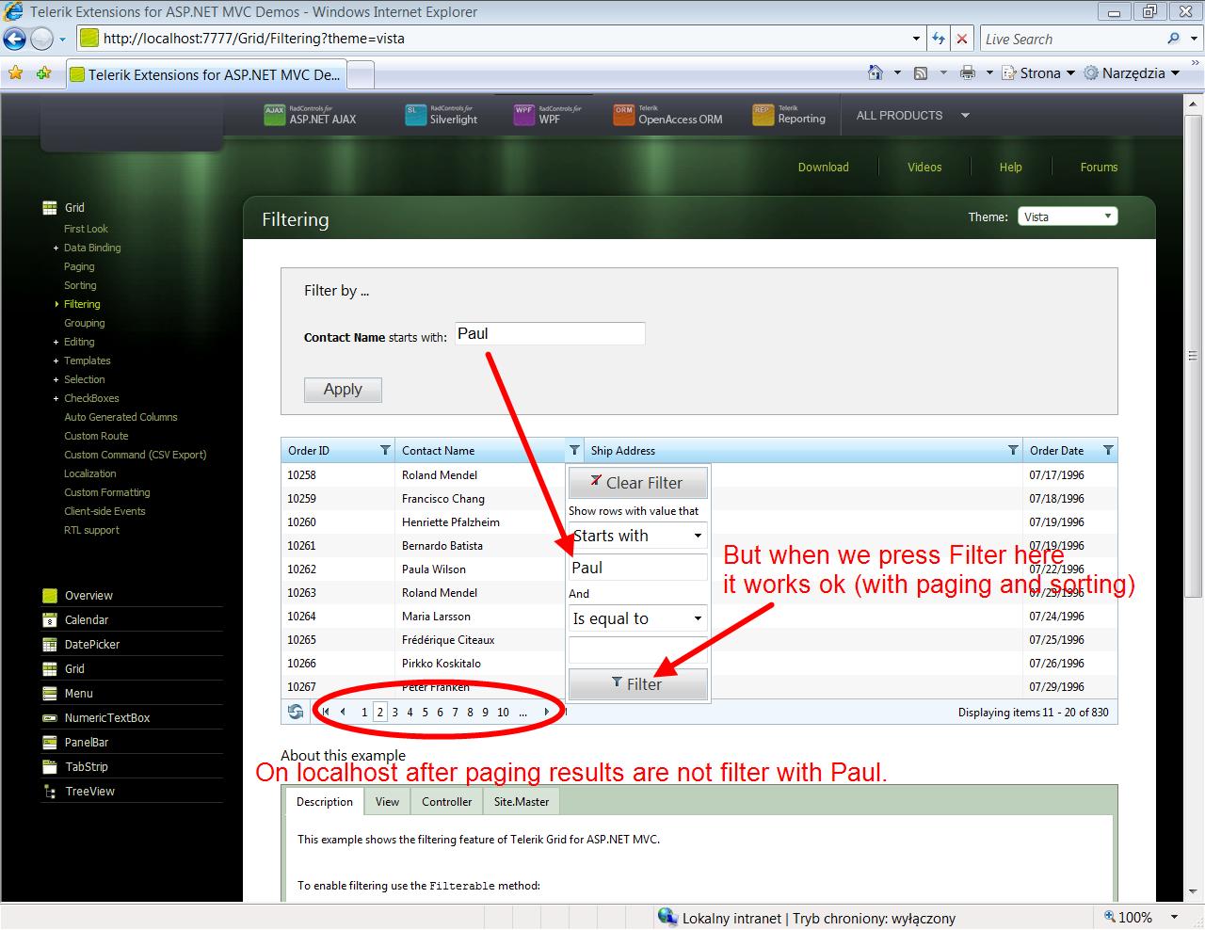Expand the ALL PRODUCTS menu arrow
The image size is (1205, 930).
(965, 116)
